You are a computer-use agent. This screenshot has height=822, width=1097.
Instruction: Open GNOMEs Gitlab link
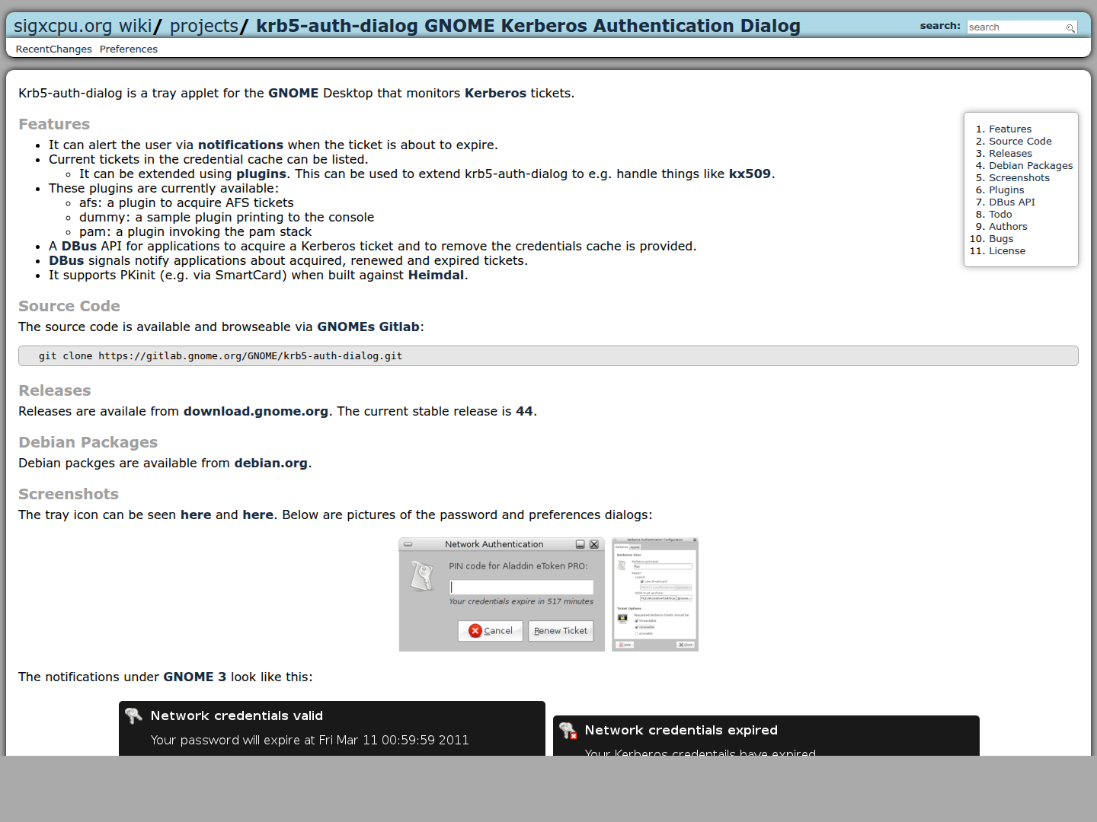(368, 327)
